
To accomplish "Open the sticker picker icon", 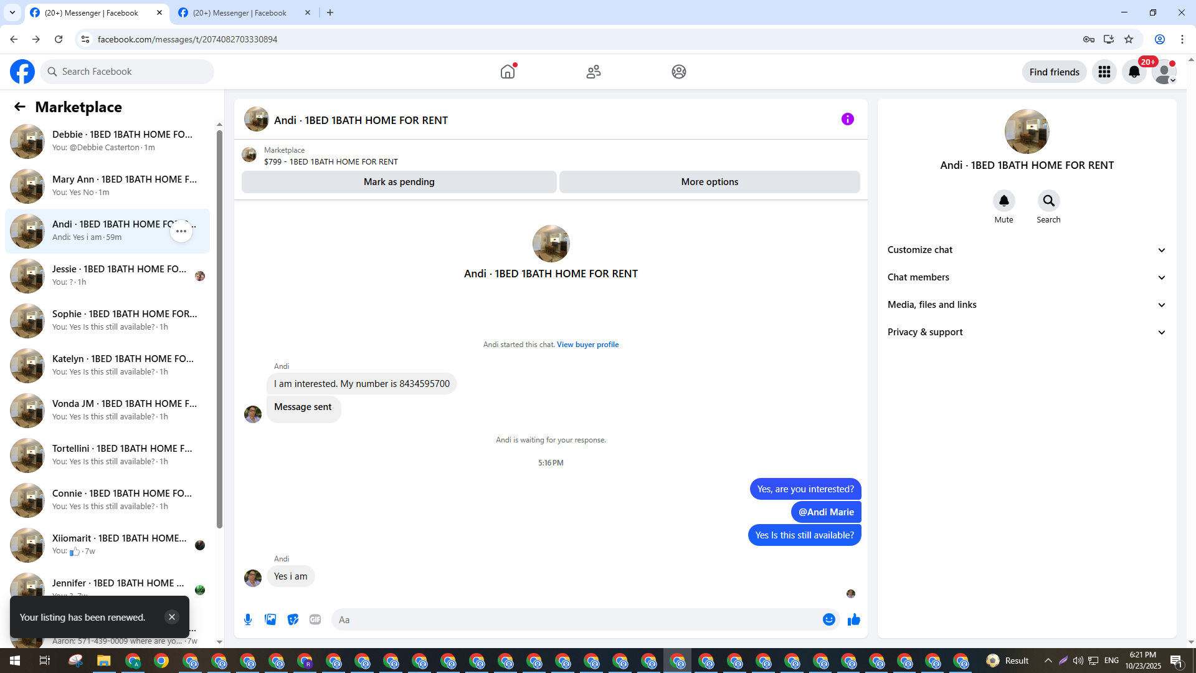I will pyautogui.click(x=293, y=619).
